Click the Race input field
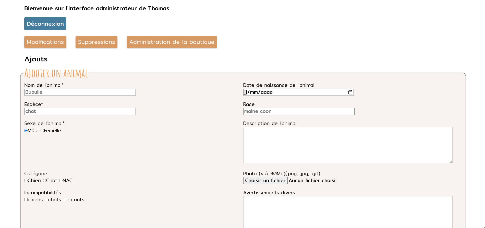The height and width of the screenshot is (228, 485). 299,111
